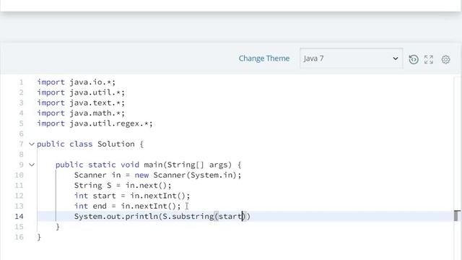Screen dimensions: 462x260
Task: Click on 'import java.io.*;' line
Action: click(x=77, y=82)
